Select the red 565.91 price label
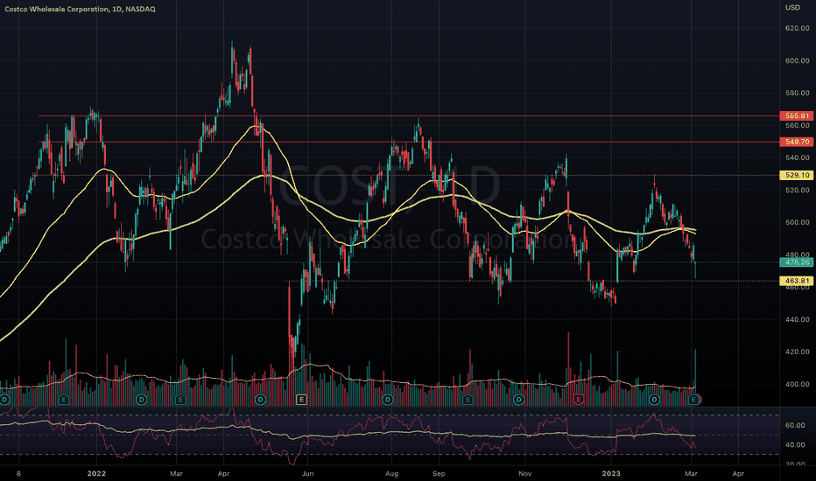This screenshot has height=481, width=816. point(797,115)
